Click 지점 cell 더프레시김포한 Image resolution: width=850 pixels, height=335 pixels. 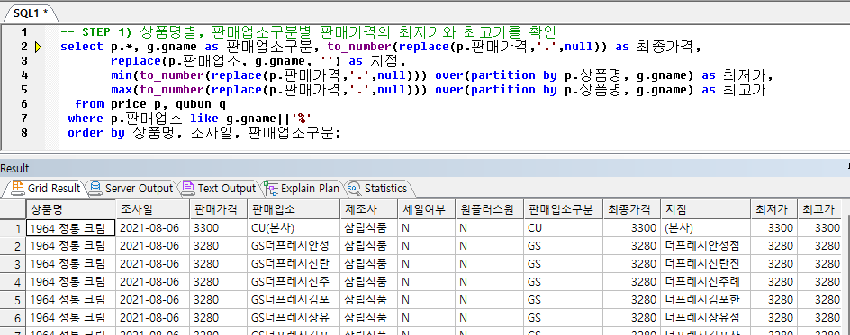point(705,299)
